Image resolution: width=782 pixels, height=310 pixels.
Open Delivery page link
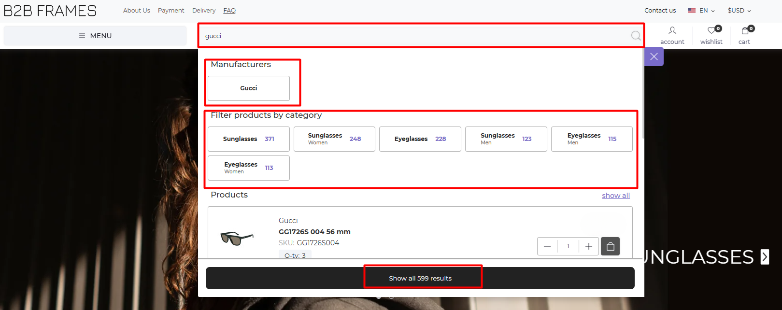point(204,10)
